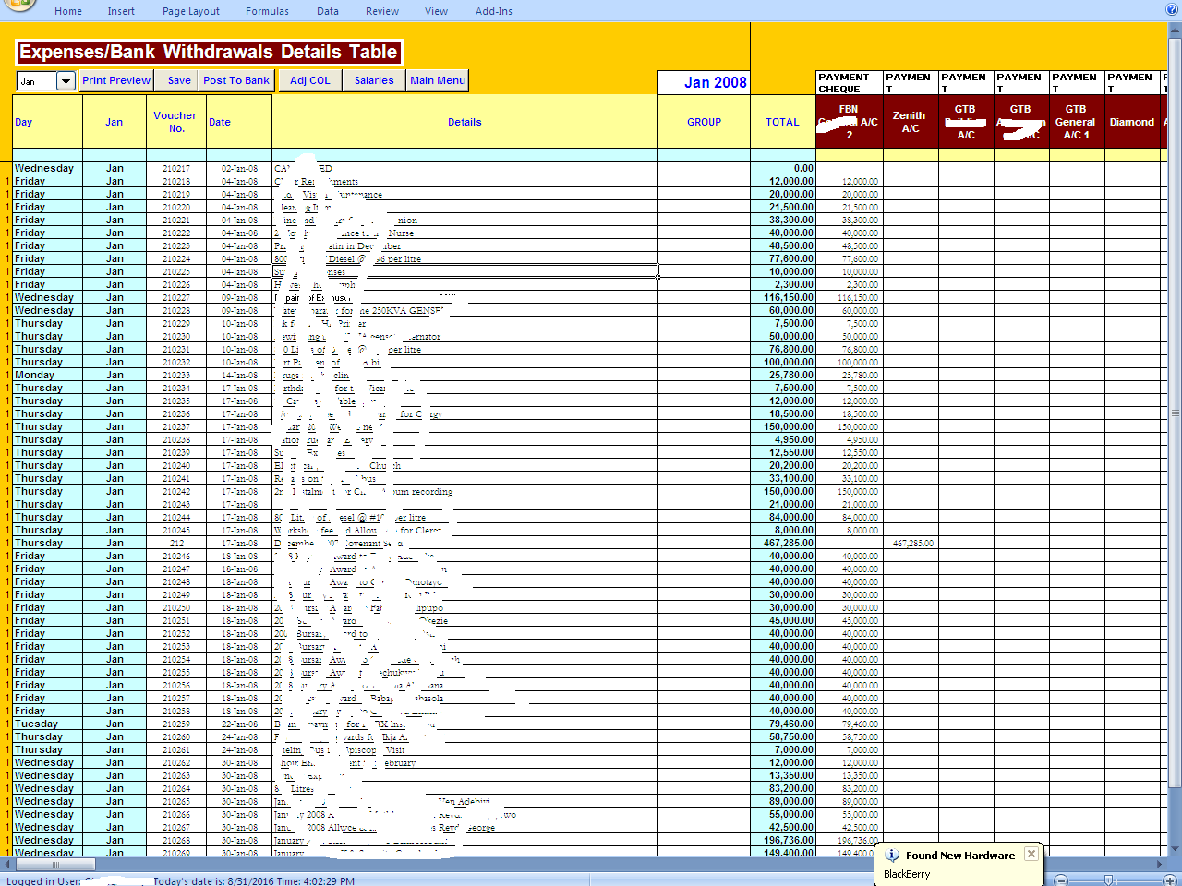Viewport: 1182px width, 886px height.
Task: Click the Today's date status bar text
Action: point(254,881)
